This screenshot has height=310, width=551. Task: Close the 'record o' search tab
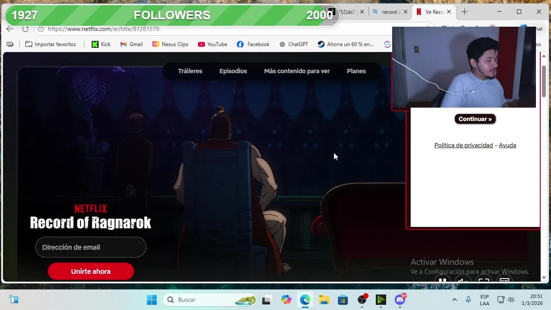point(405,12)
